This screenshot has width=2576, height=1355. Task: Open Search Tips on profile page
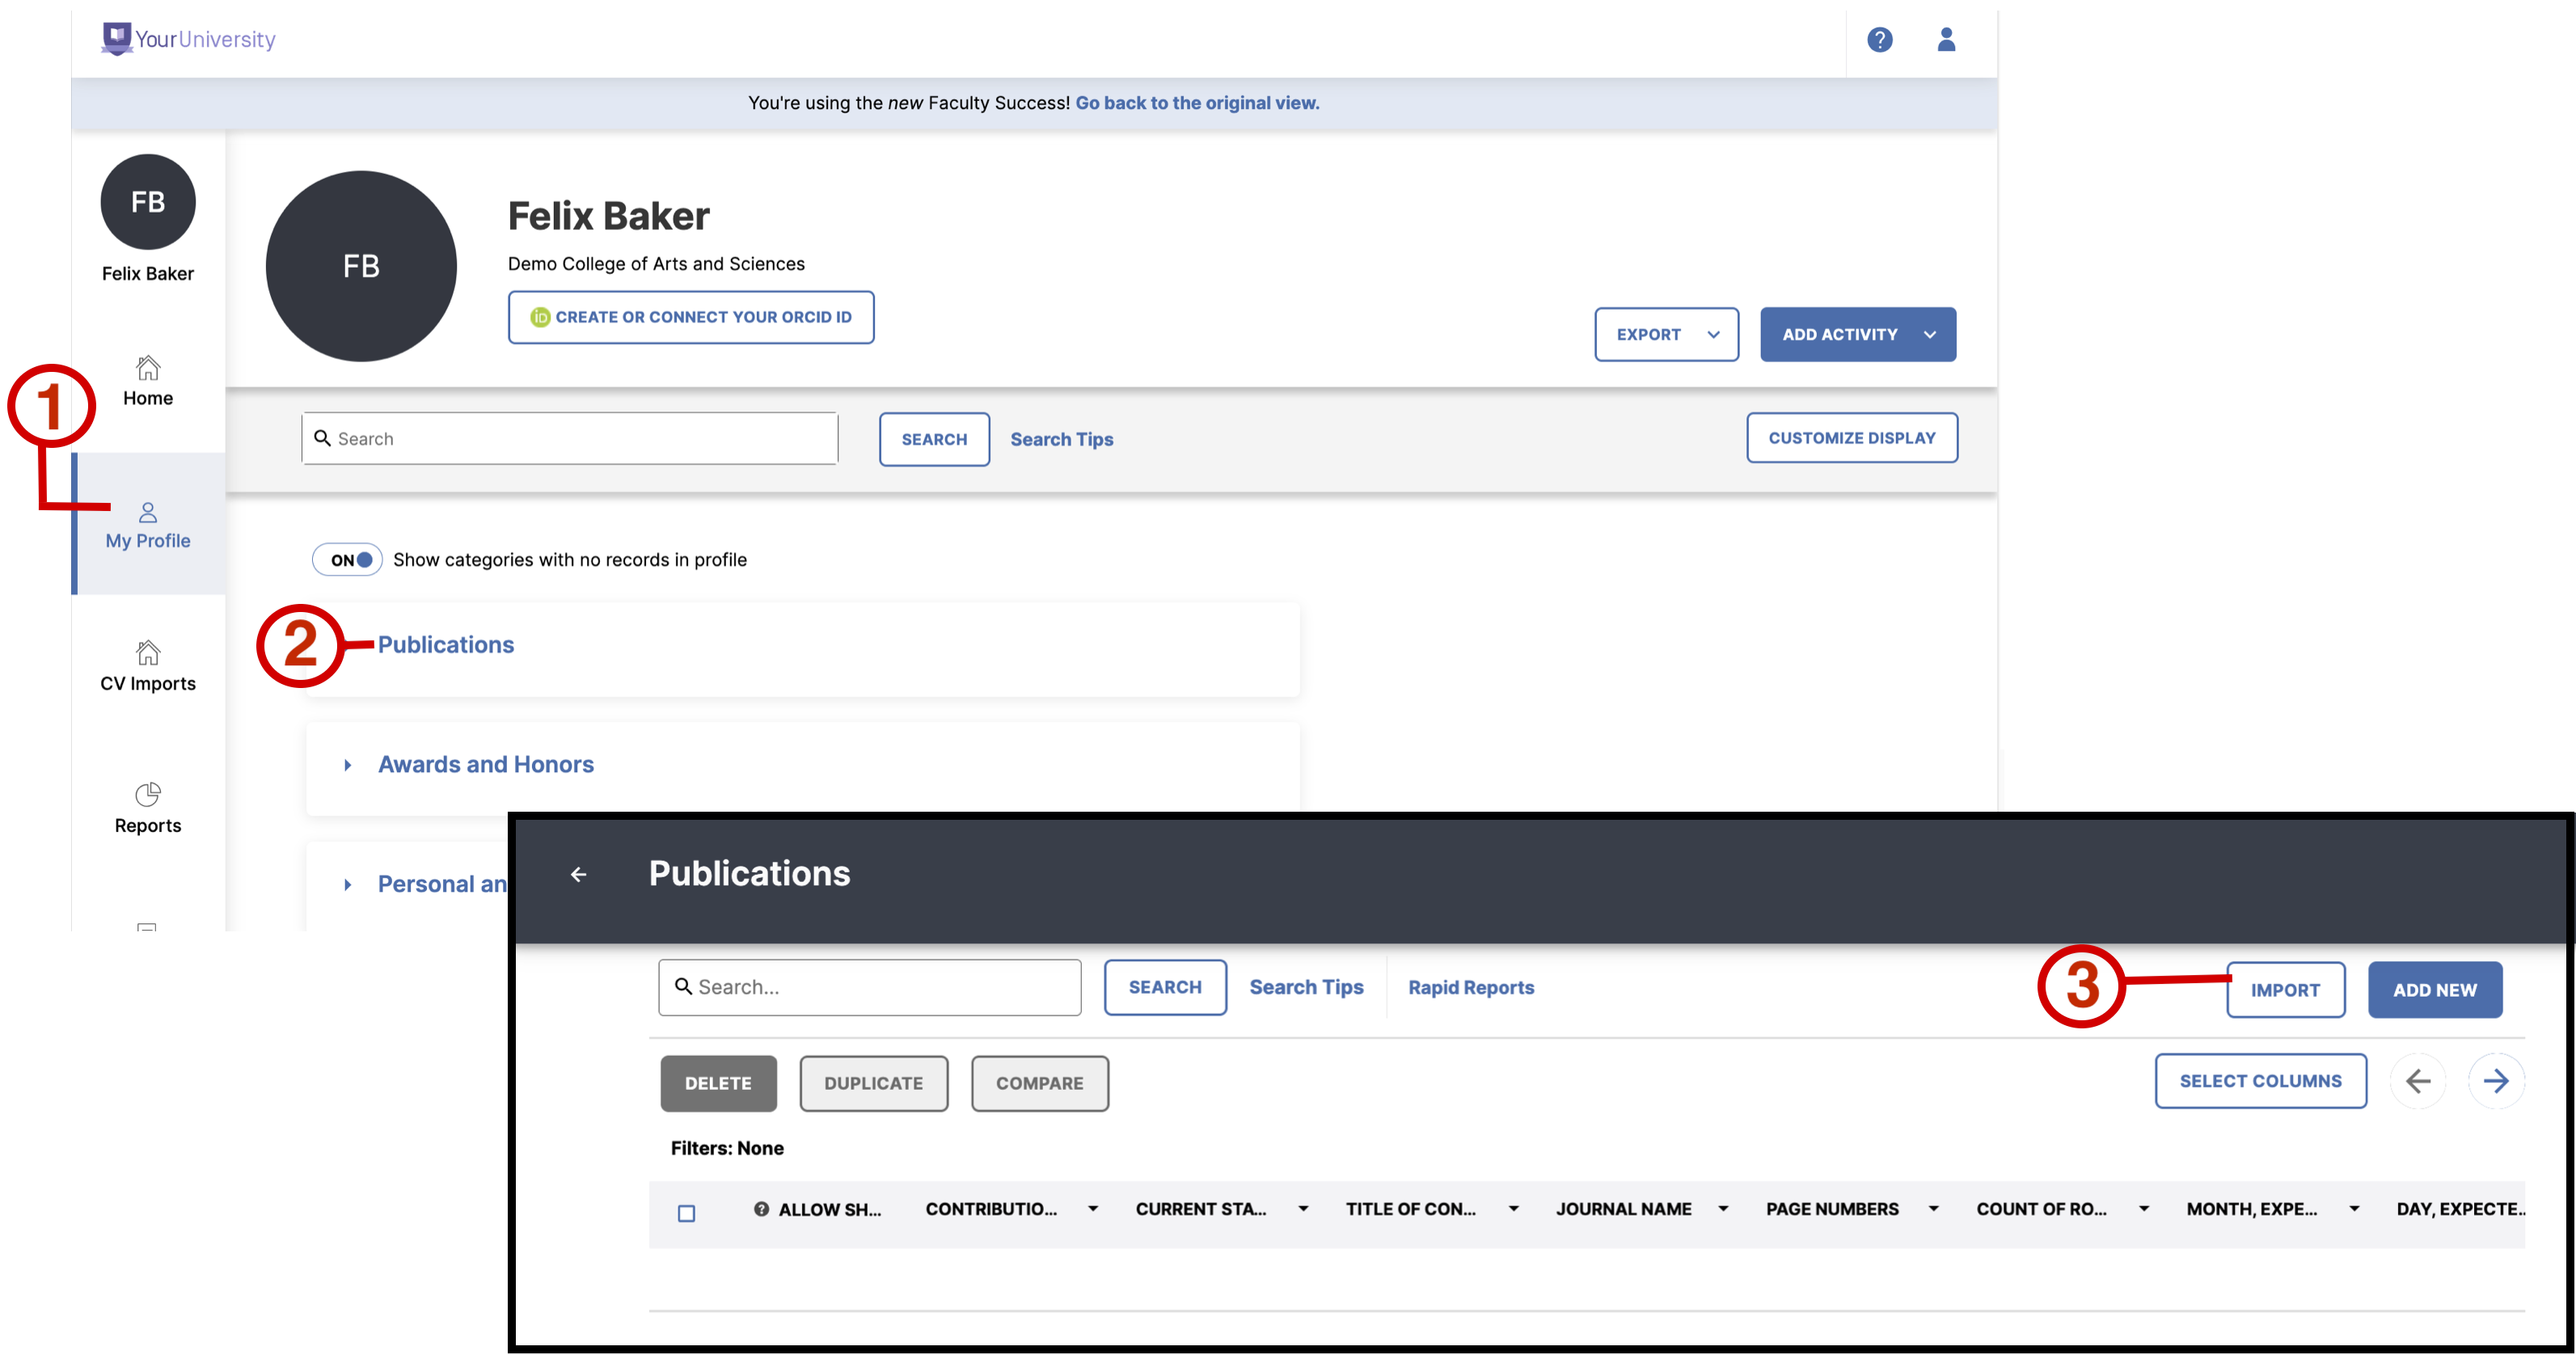click(1061, 439)
